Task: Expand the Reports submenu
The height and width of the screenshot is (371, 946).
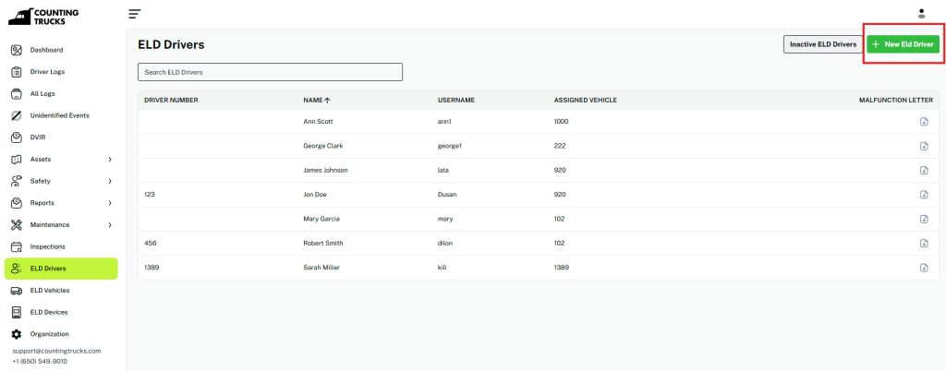Action: (110, 203)
